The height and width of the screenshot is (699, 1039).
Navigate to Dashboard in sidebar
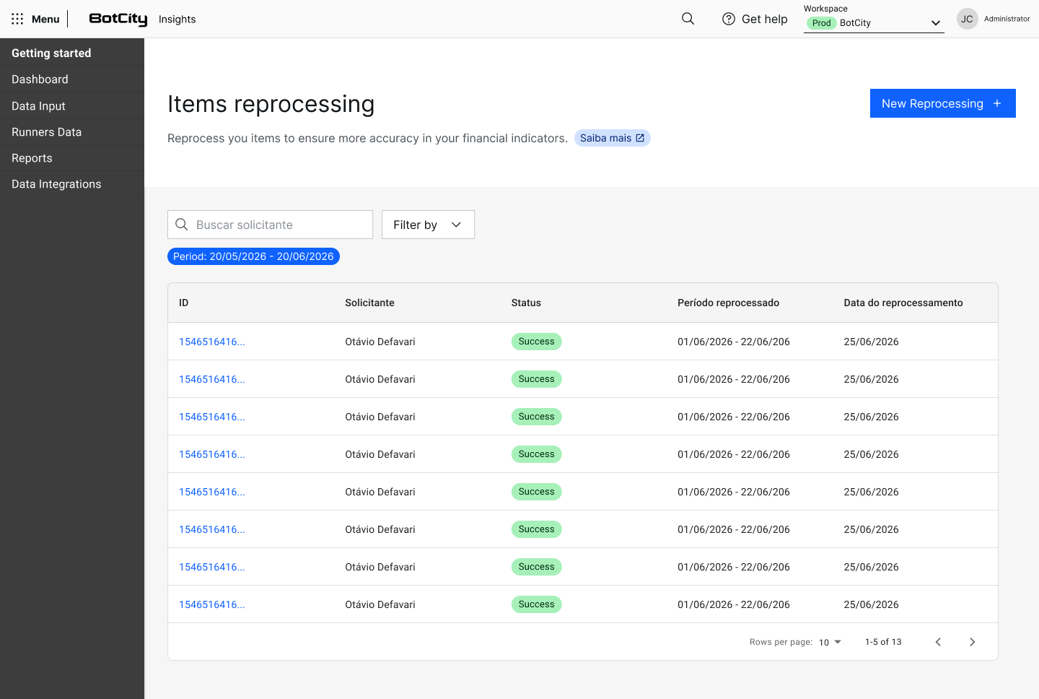tap(72, 79)
